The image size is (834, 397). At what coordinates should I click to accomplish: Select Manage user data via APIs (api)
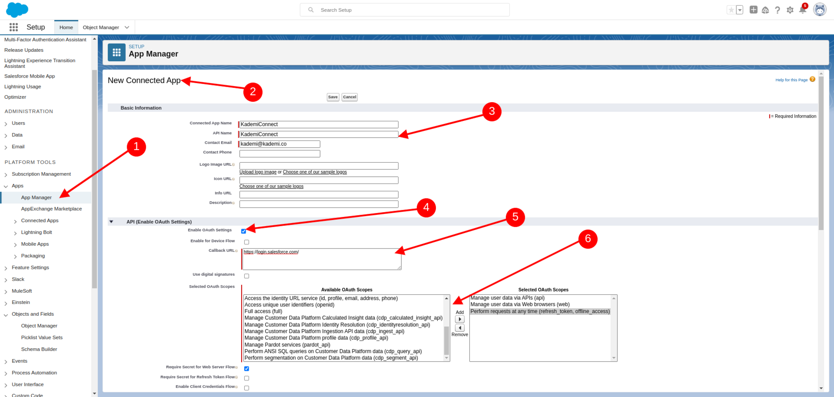click(508, 298)
